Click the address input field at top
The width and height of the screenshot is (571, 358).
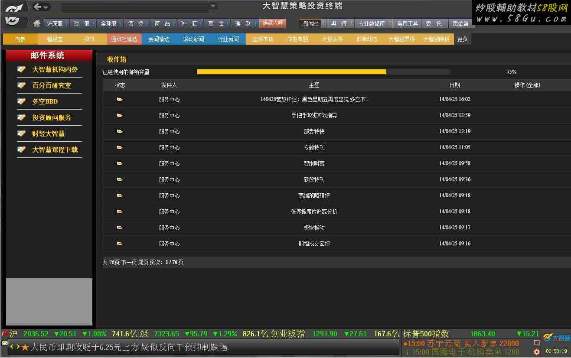click(x=135, y=7)
